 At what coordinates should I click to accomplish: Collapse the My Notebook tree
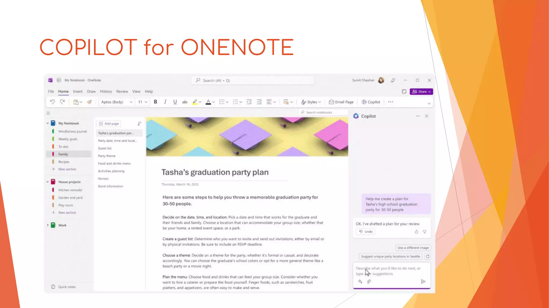pyautogui.click(x=48, y=123)
